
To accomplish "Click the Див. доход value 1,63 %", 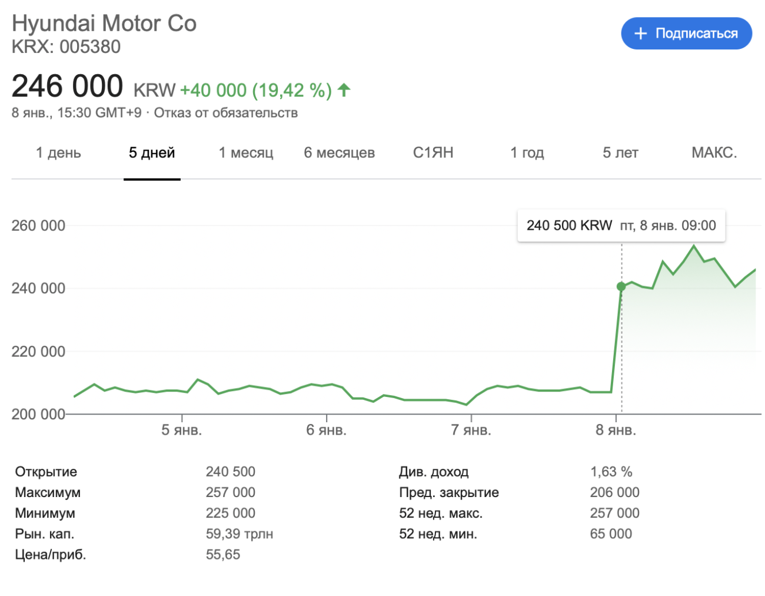I will tap(611, 472).
